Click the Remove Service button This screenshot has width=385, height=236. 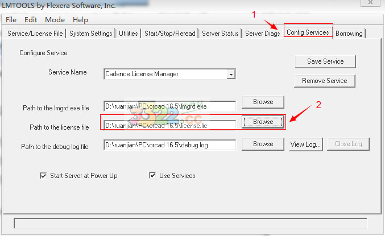point(325,81)
